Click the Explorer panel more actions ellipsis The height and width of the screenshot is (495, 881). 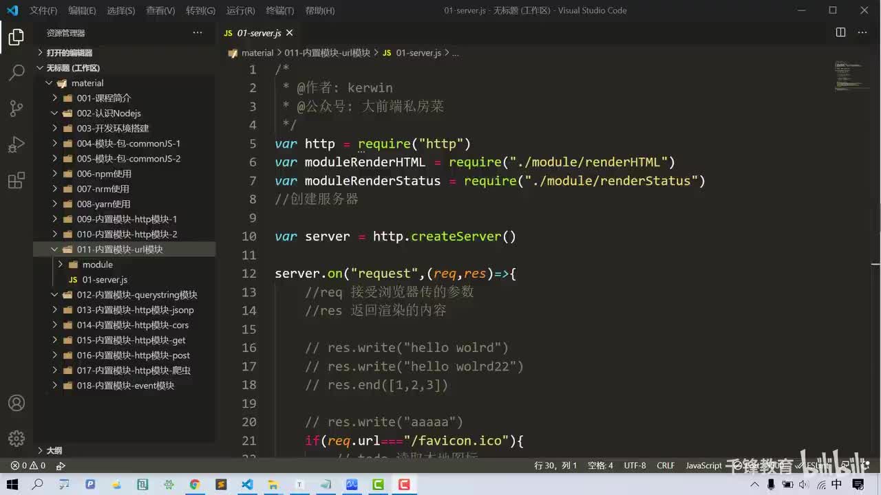point(198,33)
